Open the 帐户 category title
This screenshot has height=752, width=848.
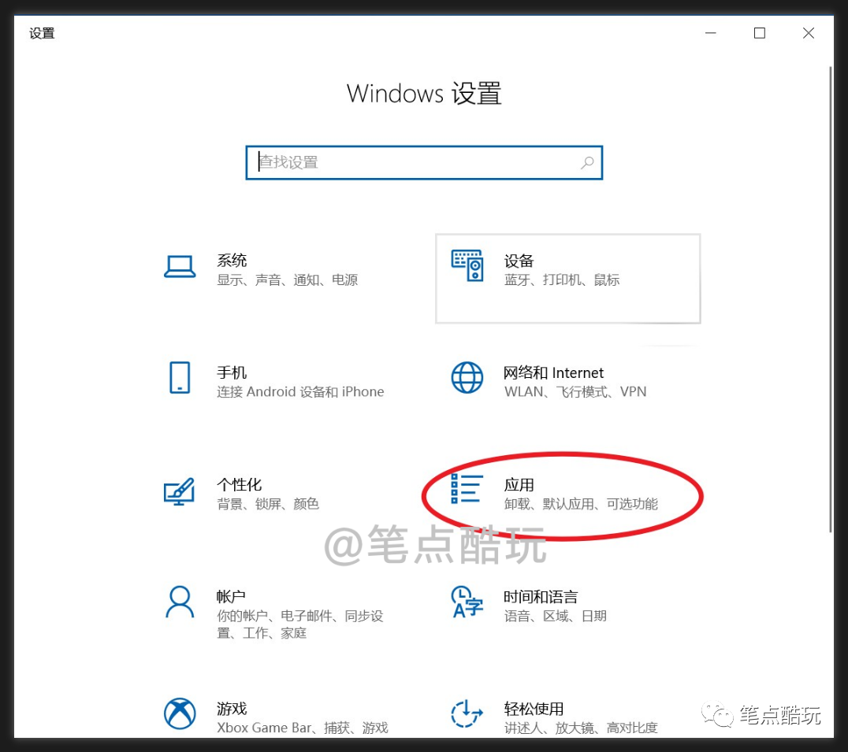[x=231, y=596]
